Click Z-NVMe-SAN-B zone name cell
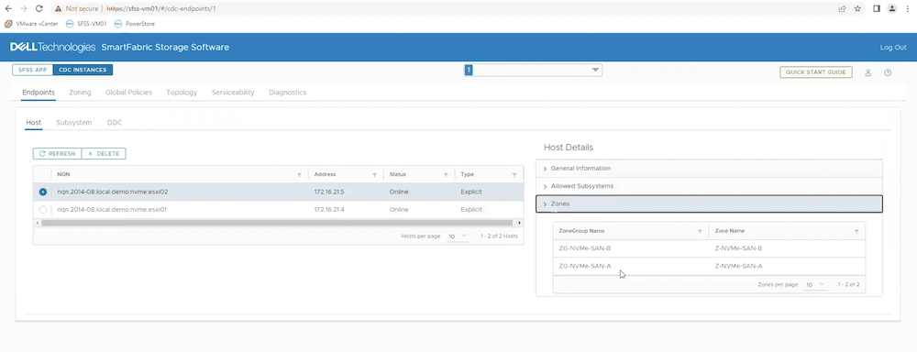917x352 pixels. (738, 248)
